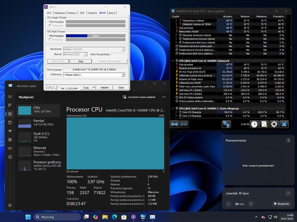
Task: Toggle Reference checkbox under CPU Single Thread
Action: pyautogui.click(x=50, y=26)
